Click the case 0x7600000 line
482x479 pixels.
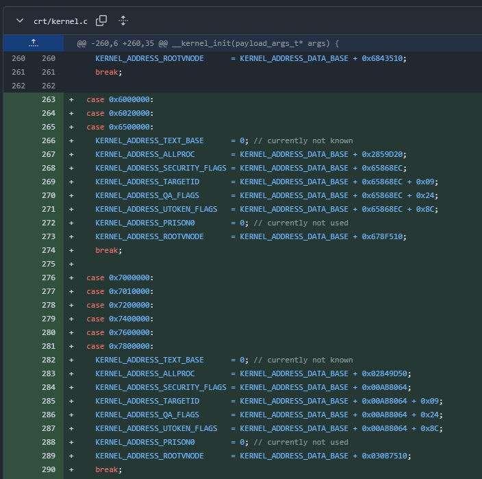click(120, 332)
